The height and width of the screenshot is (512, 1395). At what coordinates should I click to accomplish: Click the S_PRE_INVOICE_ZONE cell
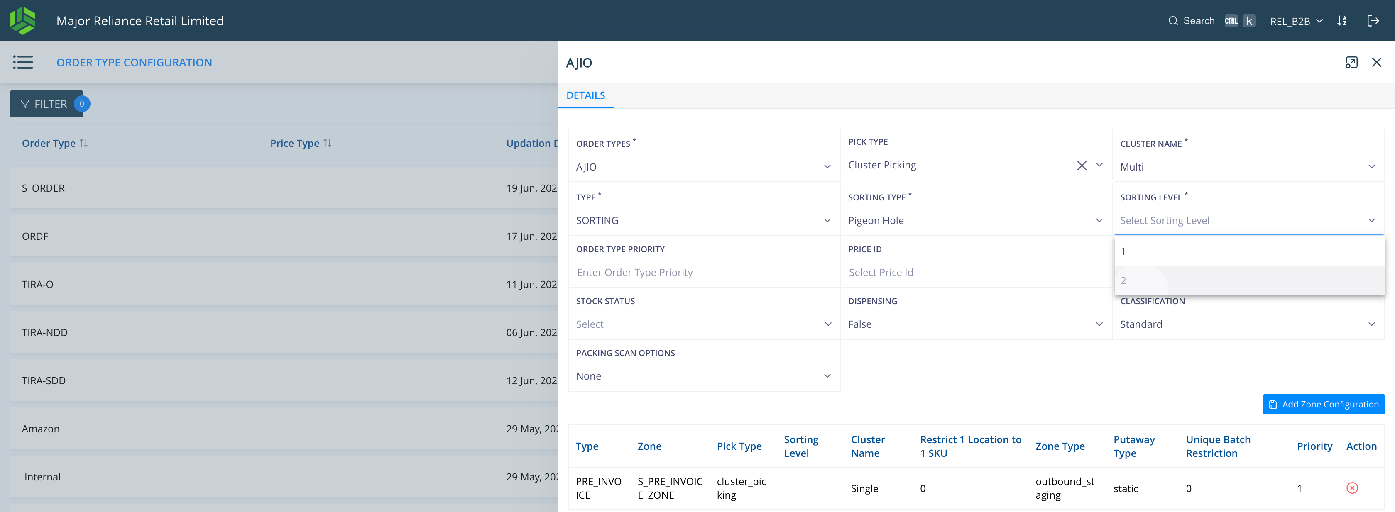click(x=670, y=488)
